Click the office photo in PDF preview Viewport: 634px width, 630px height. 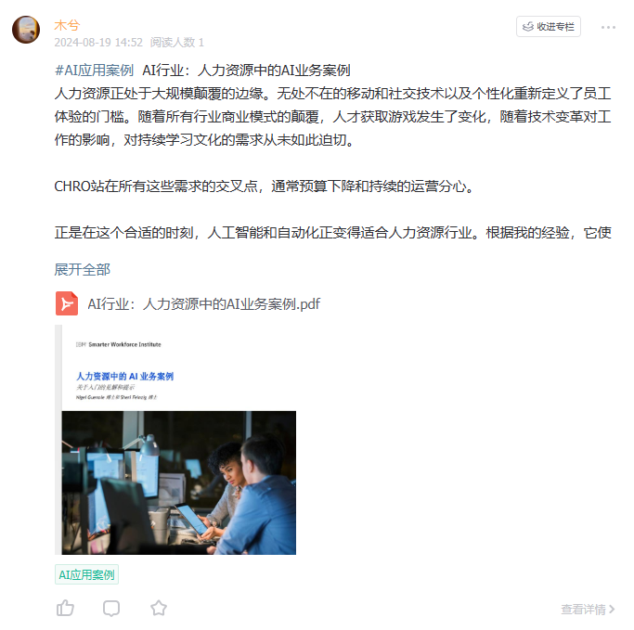[179, 482]
